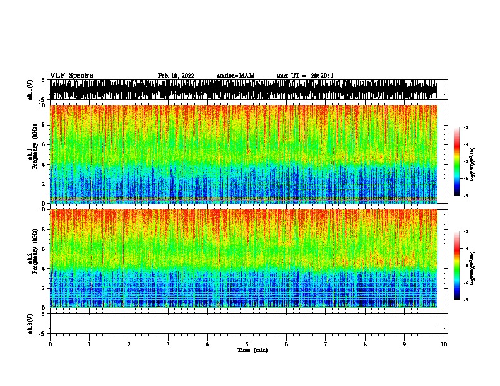
Task: Click the "1" tick label on the time axis
Action: 89,344
